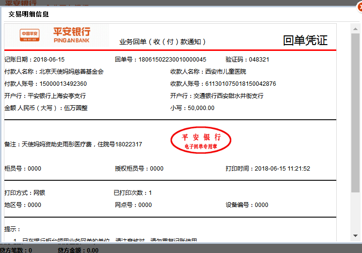
Task: Click the 业务回单（收（付）款通知） title
Action: click(163, 42)
